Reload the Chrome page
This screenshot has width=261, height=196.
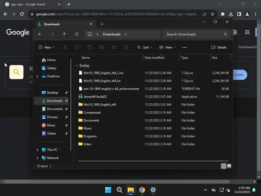coord(22,14)
